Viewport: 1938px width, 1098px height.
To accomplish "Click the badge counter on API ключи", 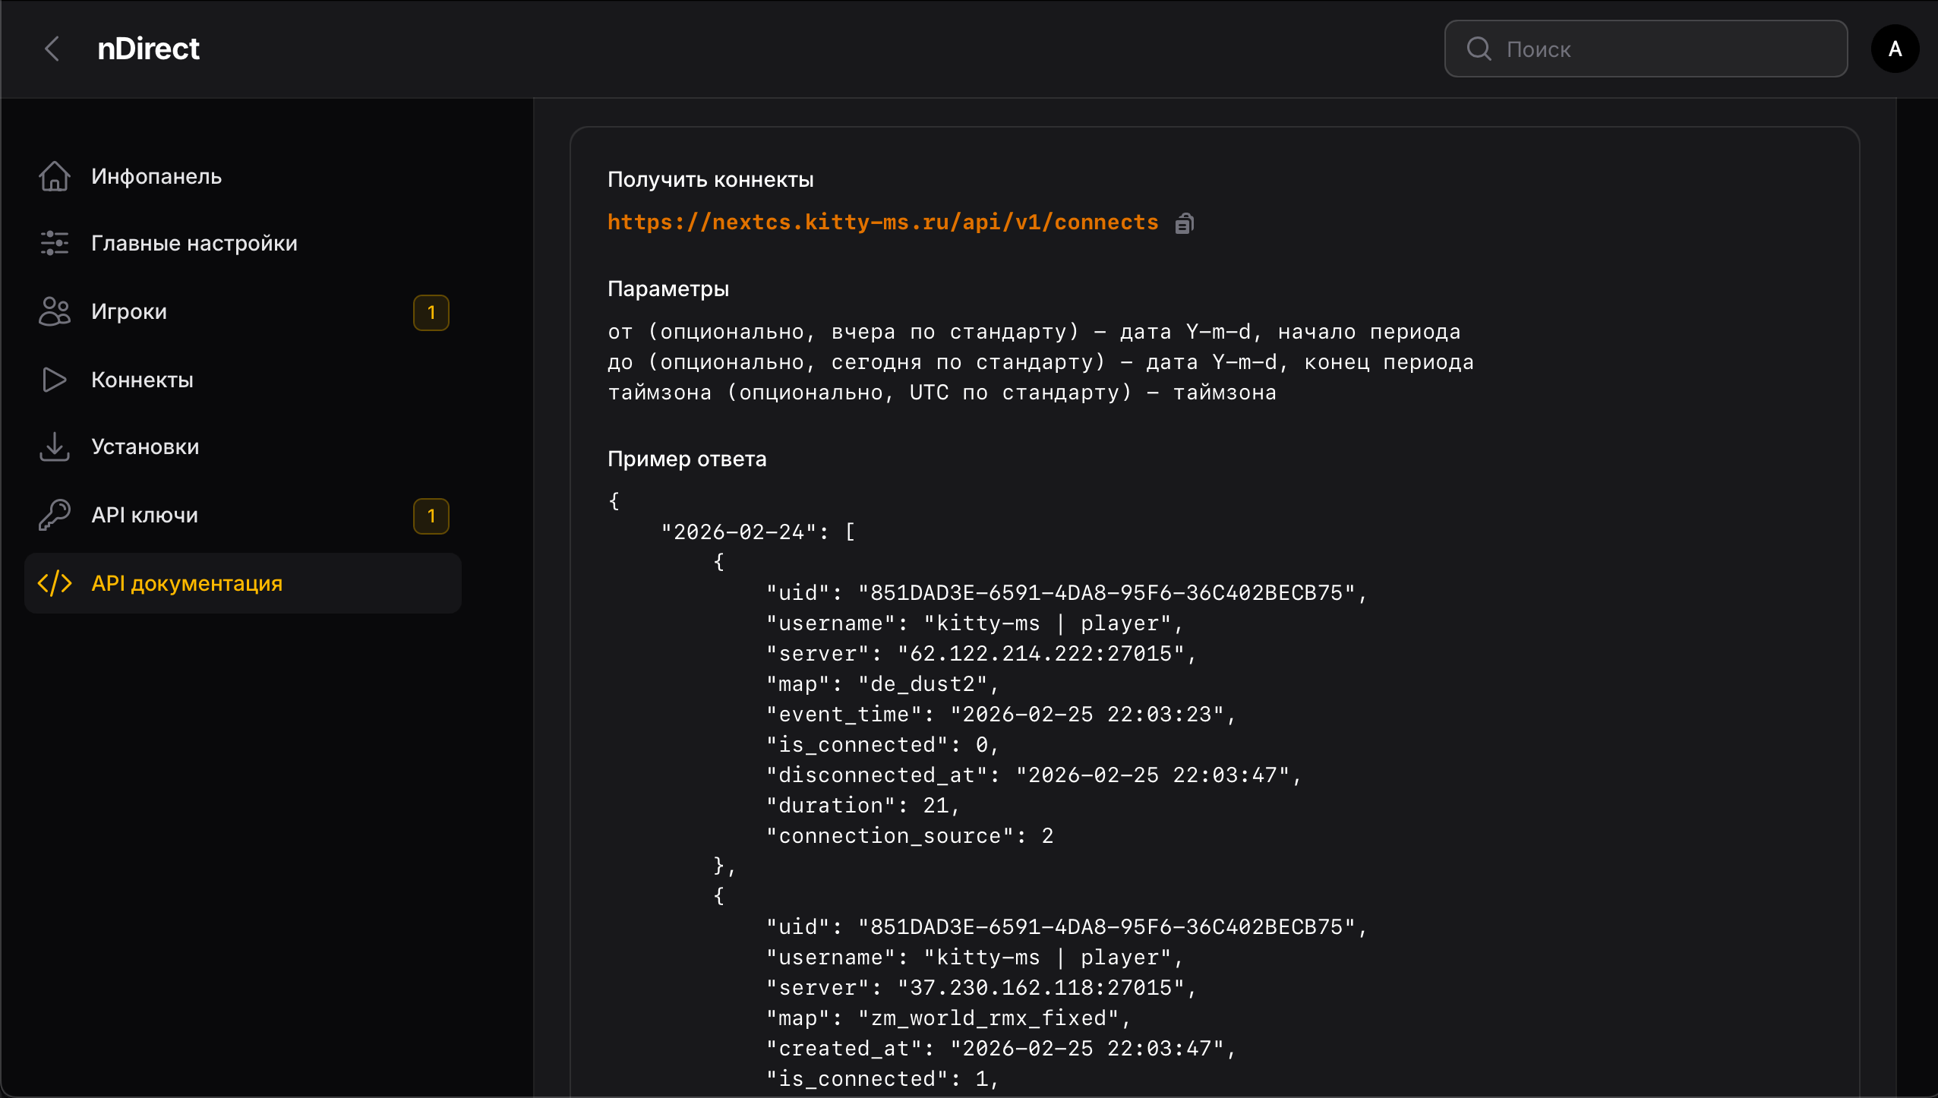I will [431, 516].
